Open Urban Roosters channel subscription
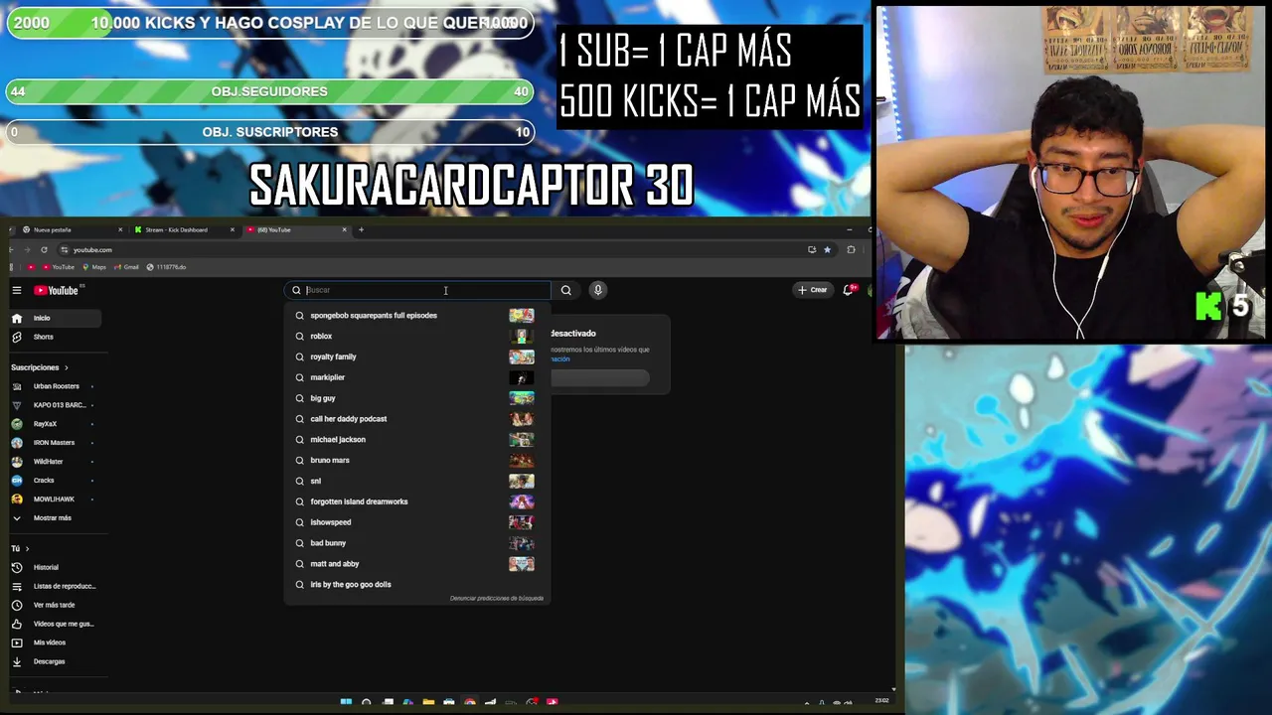Image resolution: width=1272 pixels, height=715 pixels. tap(56, 386)
